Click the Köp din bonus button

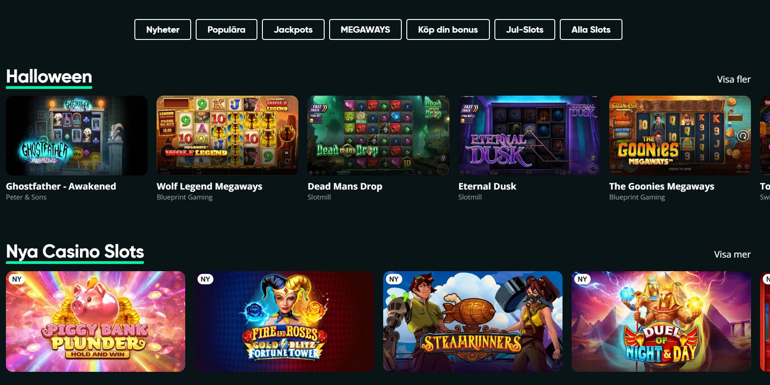[448, 29]
